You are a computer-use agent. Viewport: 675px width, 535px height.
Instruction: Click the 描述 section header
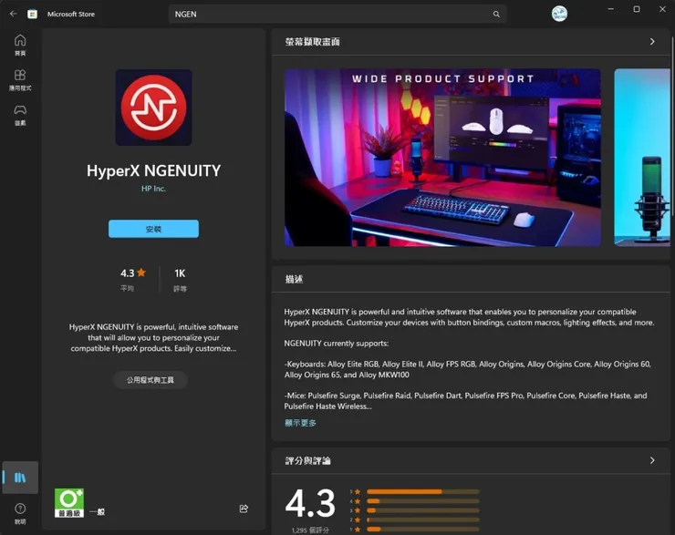tap(294, 279)
